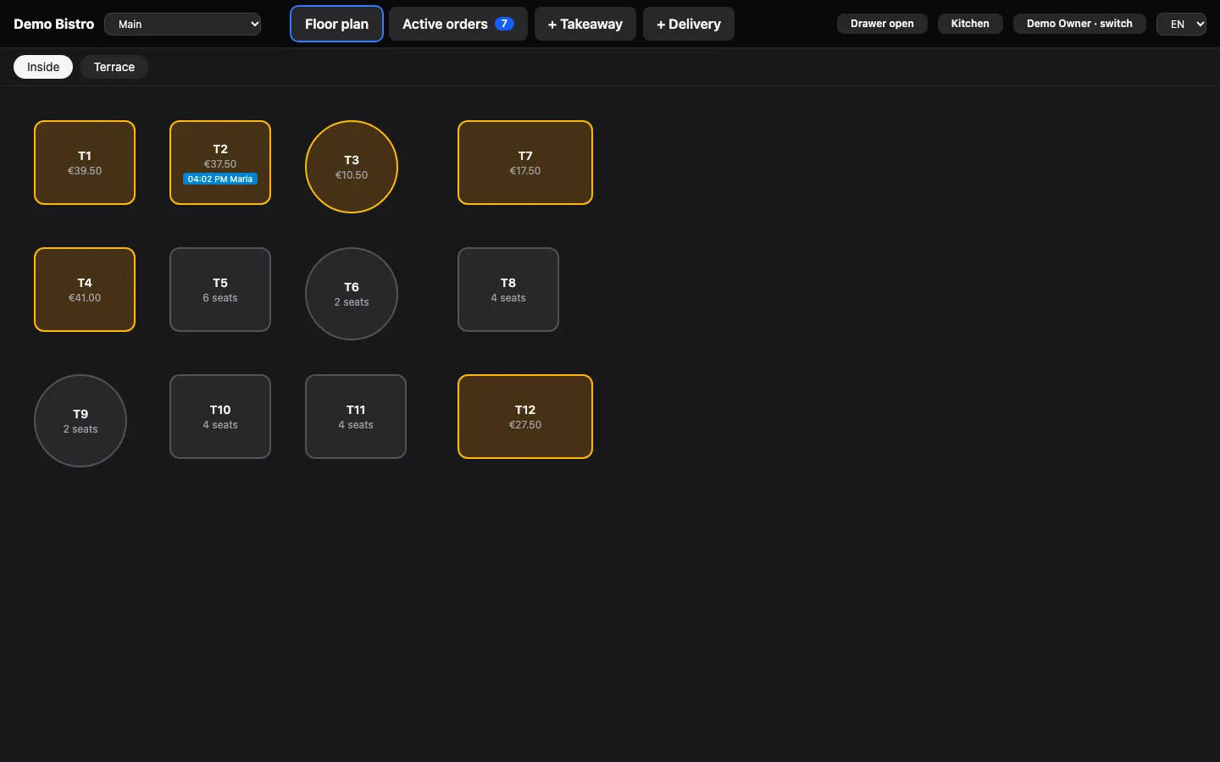Open table T7 with €17.50
1220x762 pixels.
(525, 163)
